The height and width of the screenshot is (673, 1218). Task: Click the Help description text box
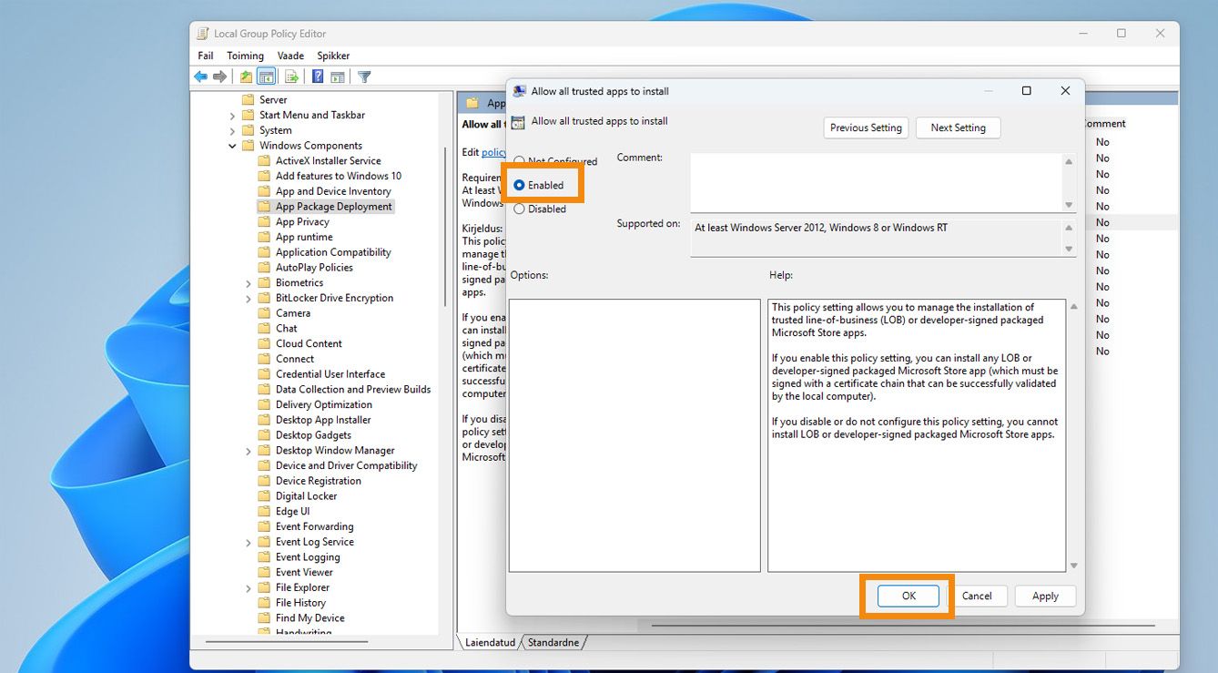pos(917,435)
